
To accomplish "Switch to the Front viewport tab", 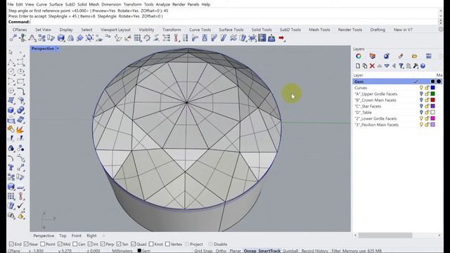I will [77, 235].
